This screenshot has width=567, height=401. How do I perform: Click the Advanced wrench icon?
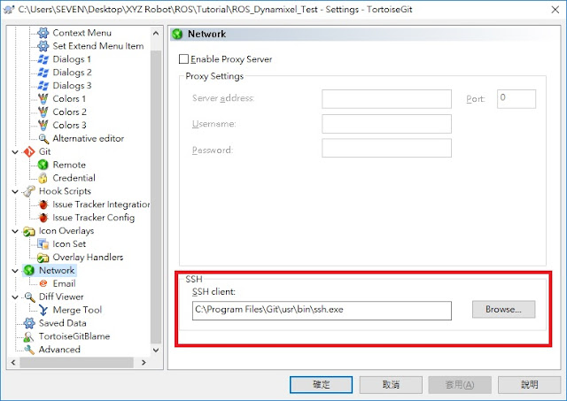29,350
